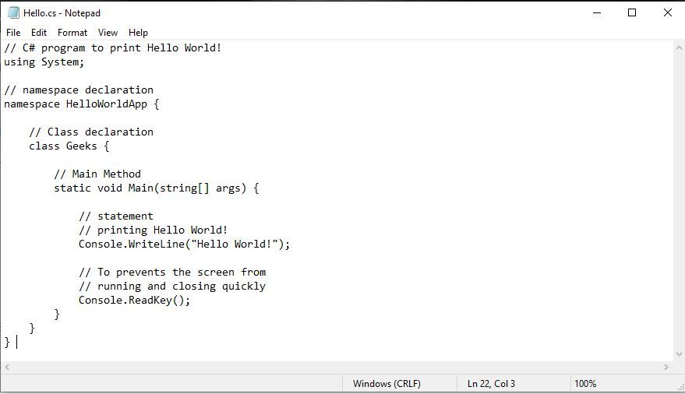Click the Notepad icon in title bar
The height and width of the screenshot is (394, 685).
coord(13,12)
